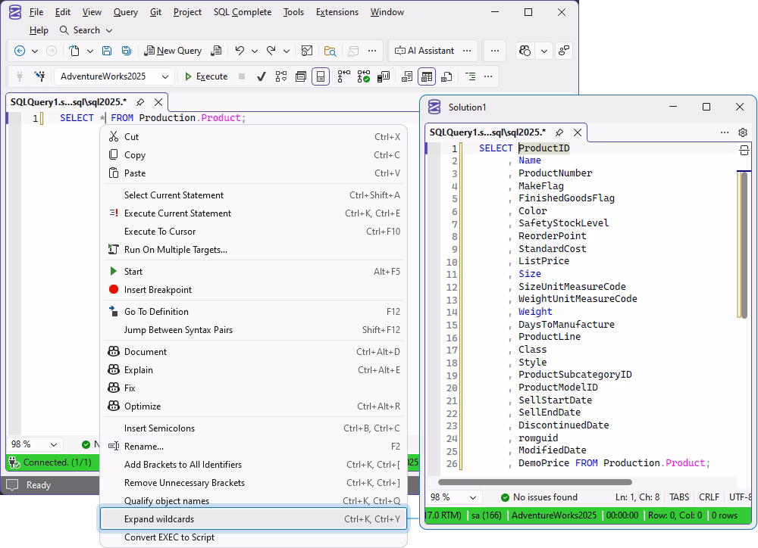Click the undo arrow icon
Screen dimensions: 758x548
(x=240, y=50)
